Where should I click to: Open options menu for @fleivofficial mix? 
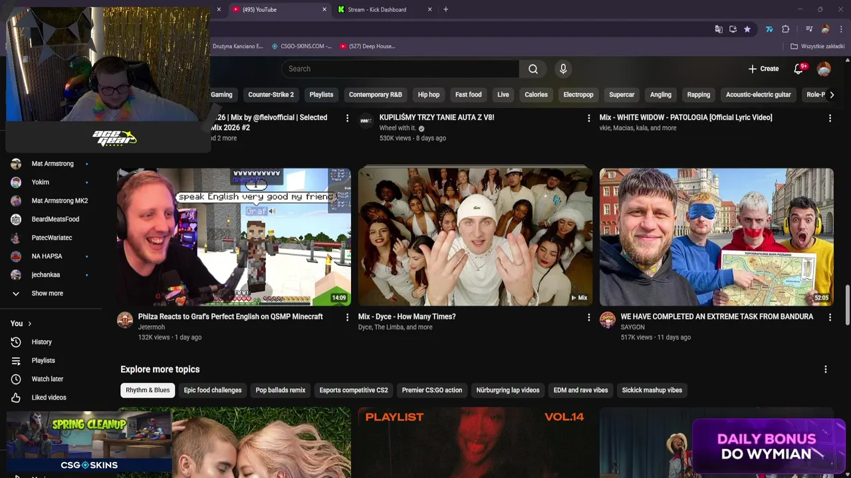click(x=347, y=118)
